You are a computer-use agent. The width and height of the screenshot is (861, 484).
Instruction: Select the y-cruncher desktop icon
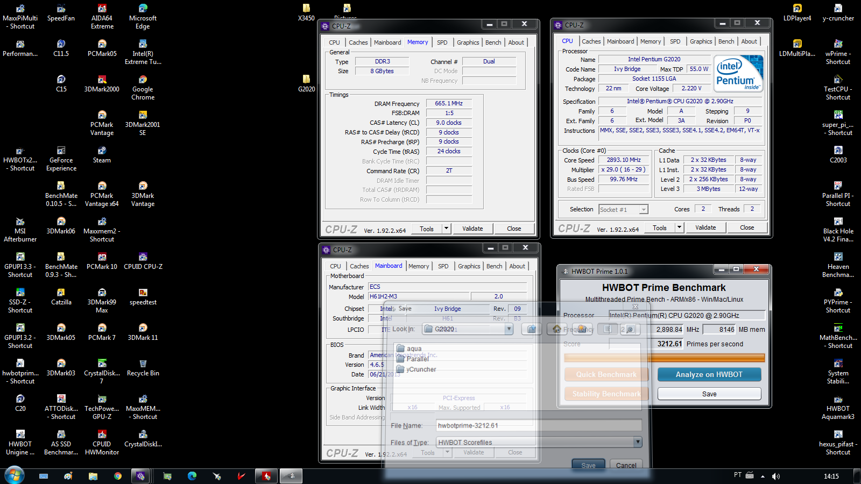tap(838, 13)
